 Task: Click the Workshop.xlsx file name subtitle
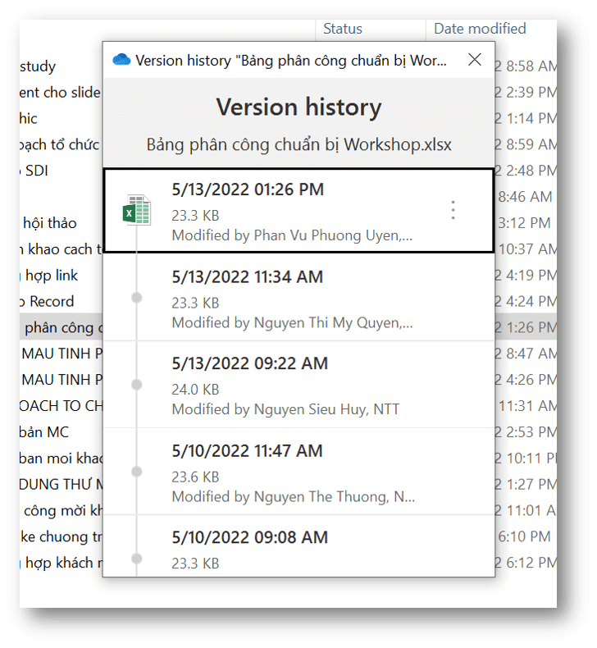tap(298, 144)
